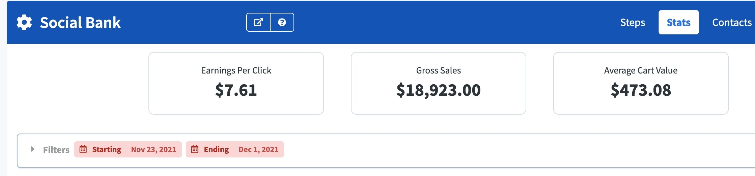
Task: Change the Nov 23, 2021 start date
Action: point(153,149)
